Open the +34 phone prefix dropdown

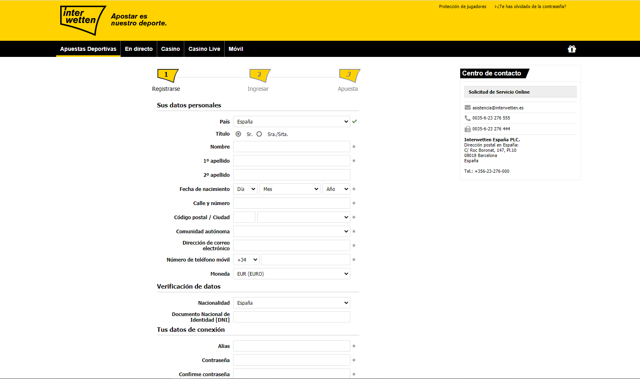point(246,260)
